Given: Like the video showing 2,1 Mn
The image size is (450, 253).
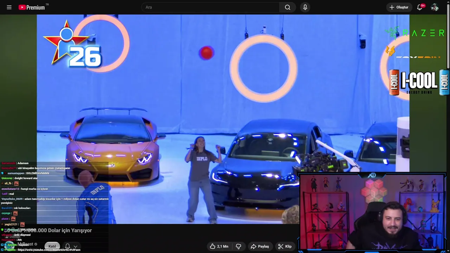Looking at the screenshot, I should [219, 246].
